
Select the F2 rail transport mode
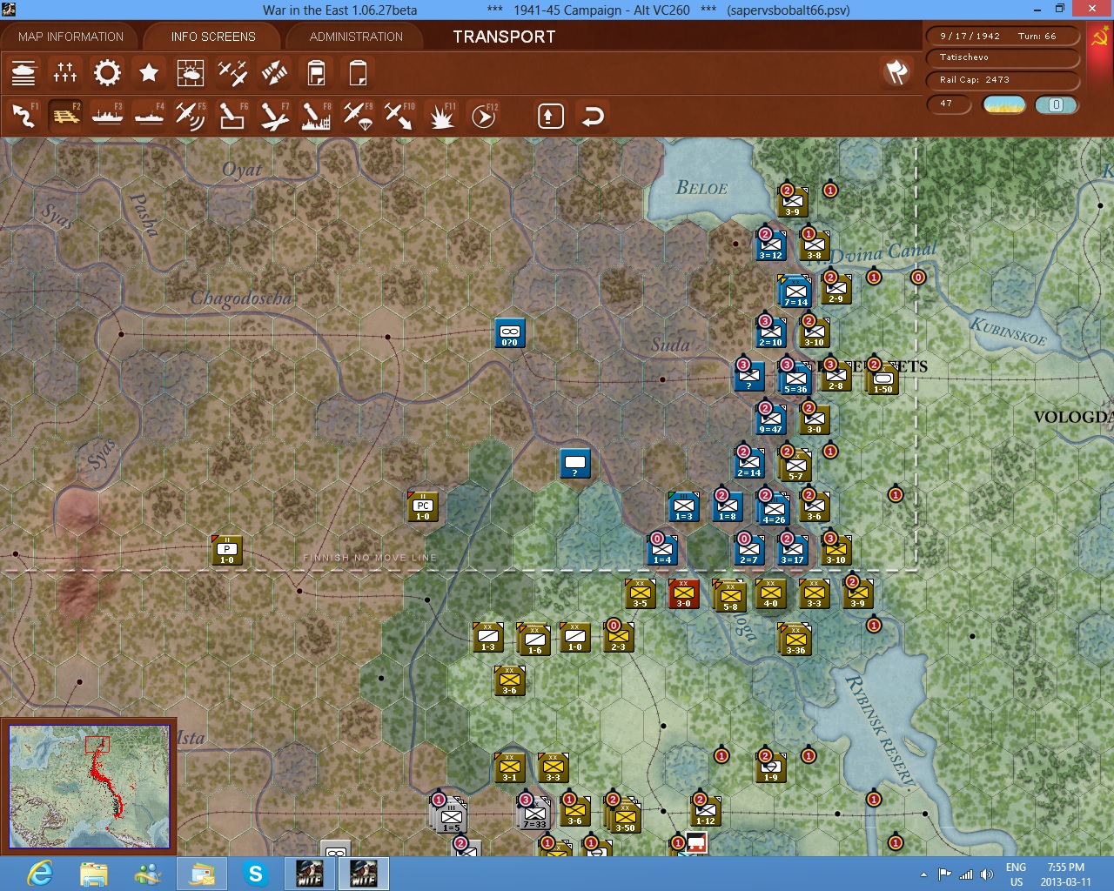(65, 116)
